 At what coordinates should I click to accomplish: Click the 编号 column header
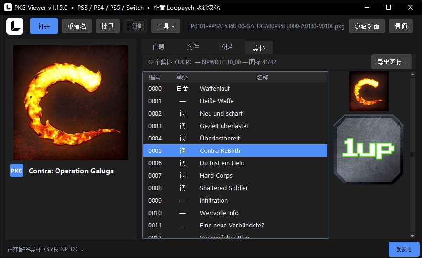point(155,77)
